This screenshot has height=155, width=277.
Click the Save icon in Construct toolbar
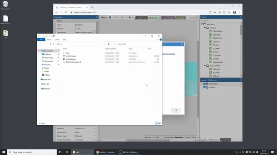110,17
